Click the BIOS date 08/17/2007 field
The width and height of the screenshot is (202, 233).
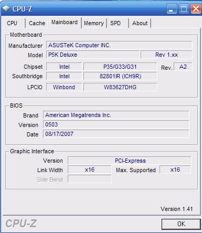pyautogui.click(x=116, y=134)
